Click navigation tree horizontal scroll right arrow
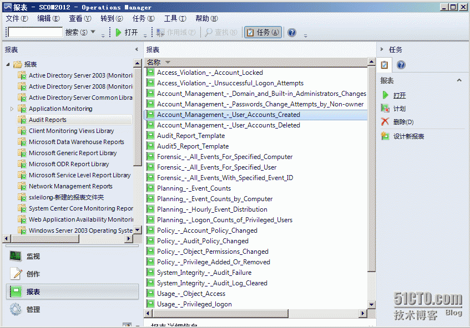 (x=129, y=238)
